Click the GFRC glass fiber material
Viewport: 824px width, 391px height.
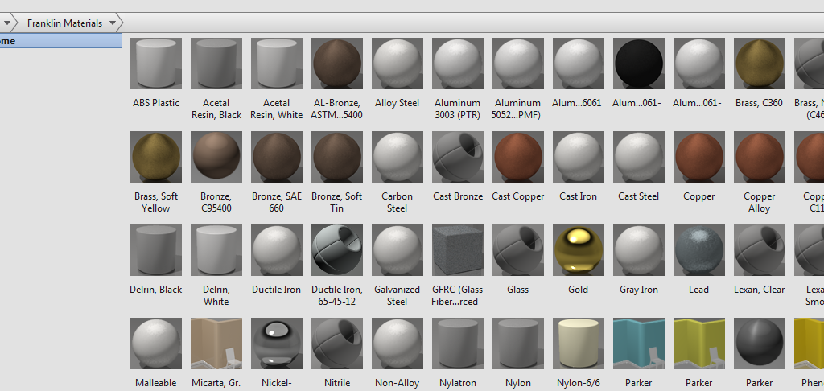(x=458, y=250)
